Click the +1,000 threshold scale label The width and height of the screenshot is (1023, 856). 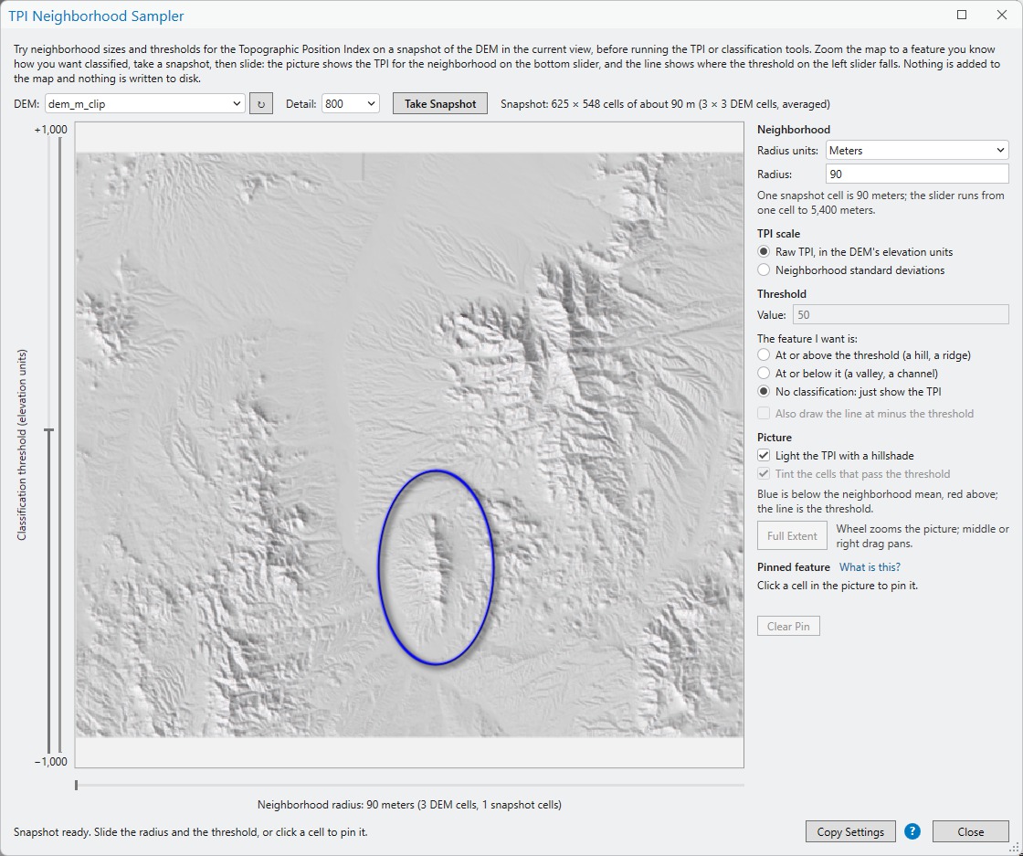(x=51, y=129)
